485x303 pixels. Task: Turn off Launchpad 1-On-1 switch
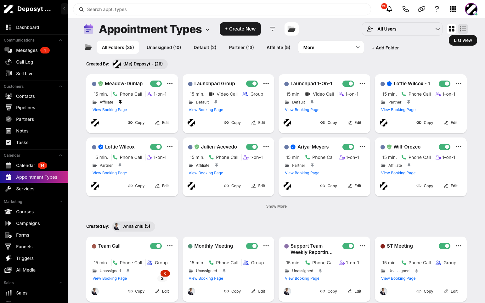[x=348, y=83]
